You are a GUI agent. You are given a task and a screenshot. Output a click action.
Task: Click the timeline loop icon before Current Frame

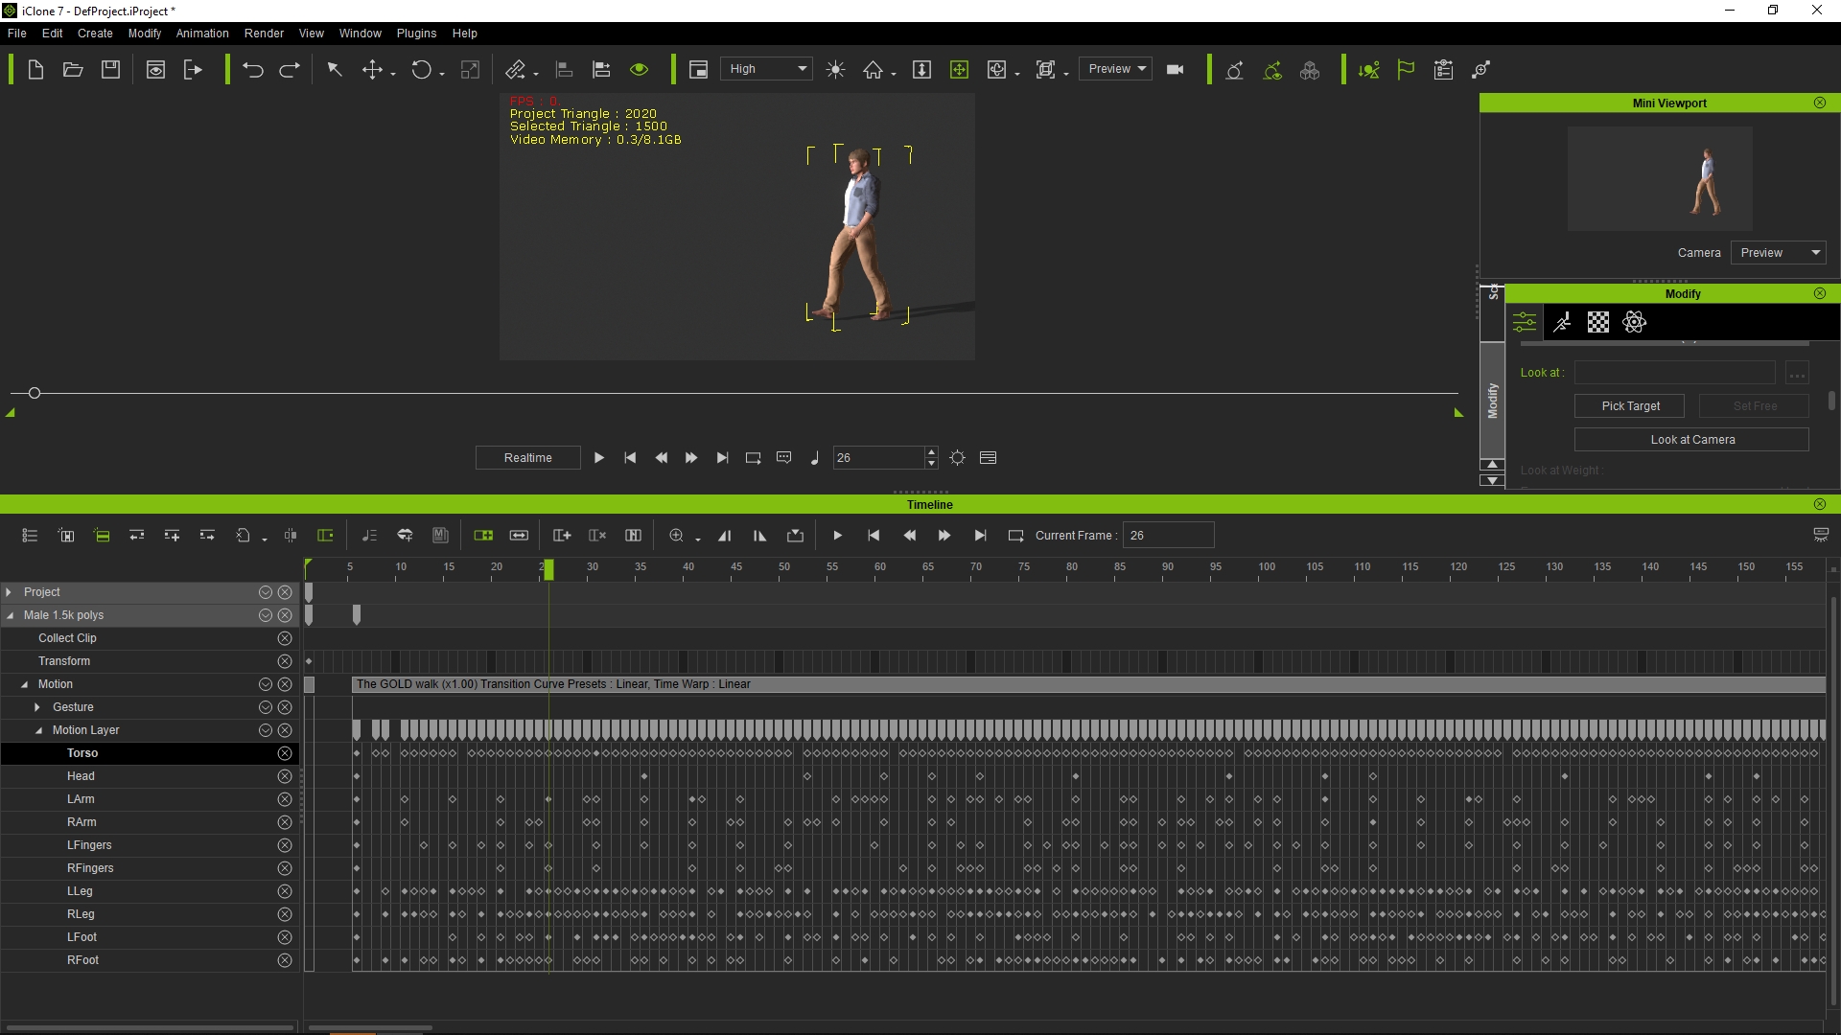[x=1016, y=536]
